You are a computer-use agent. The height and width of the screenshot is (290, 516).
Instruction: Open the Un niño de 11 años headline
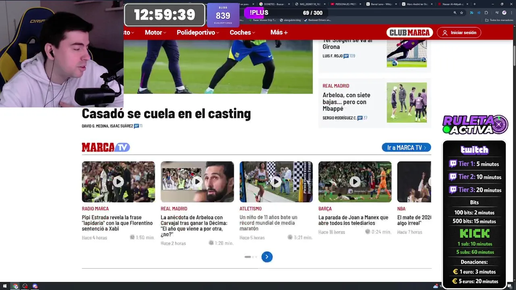coord(268,223)
